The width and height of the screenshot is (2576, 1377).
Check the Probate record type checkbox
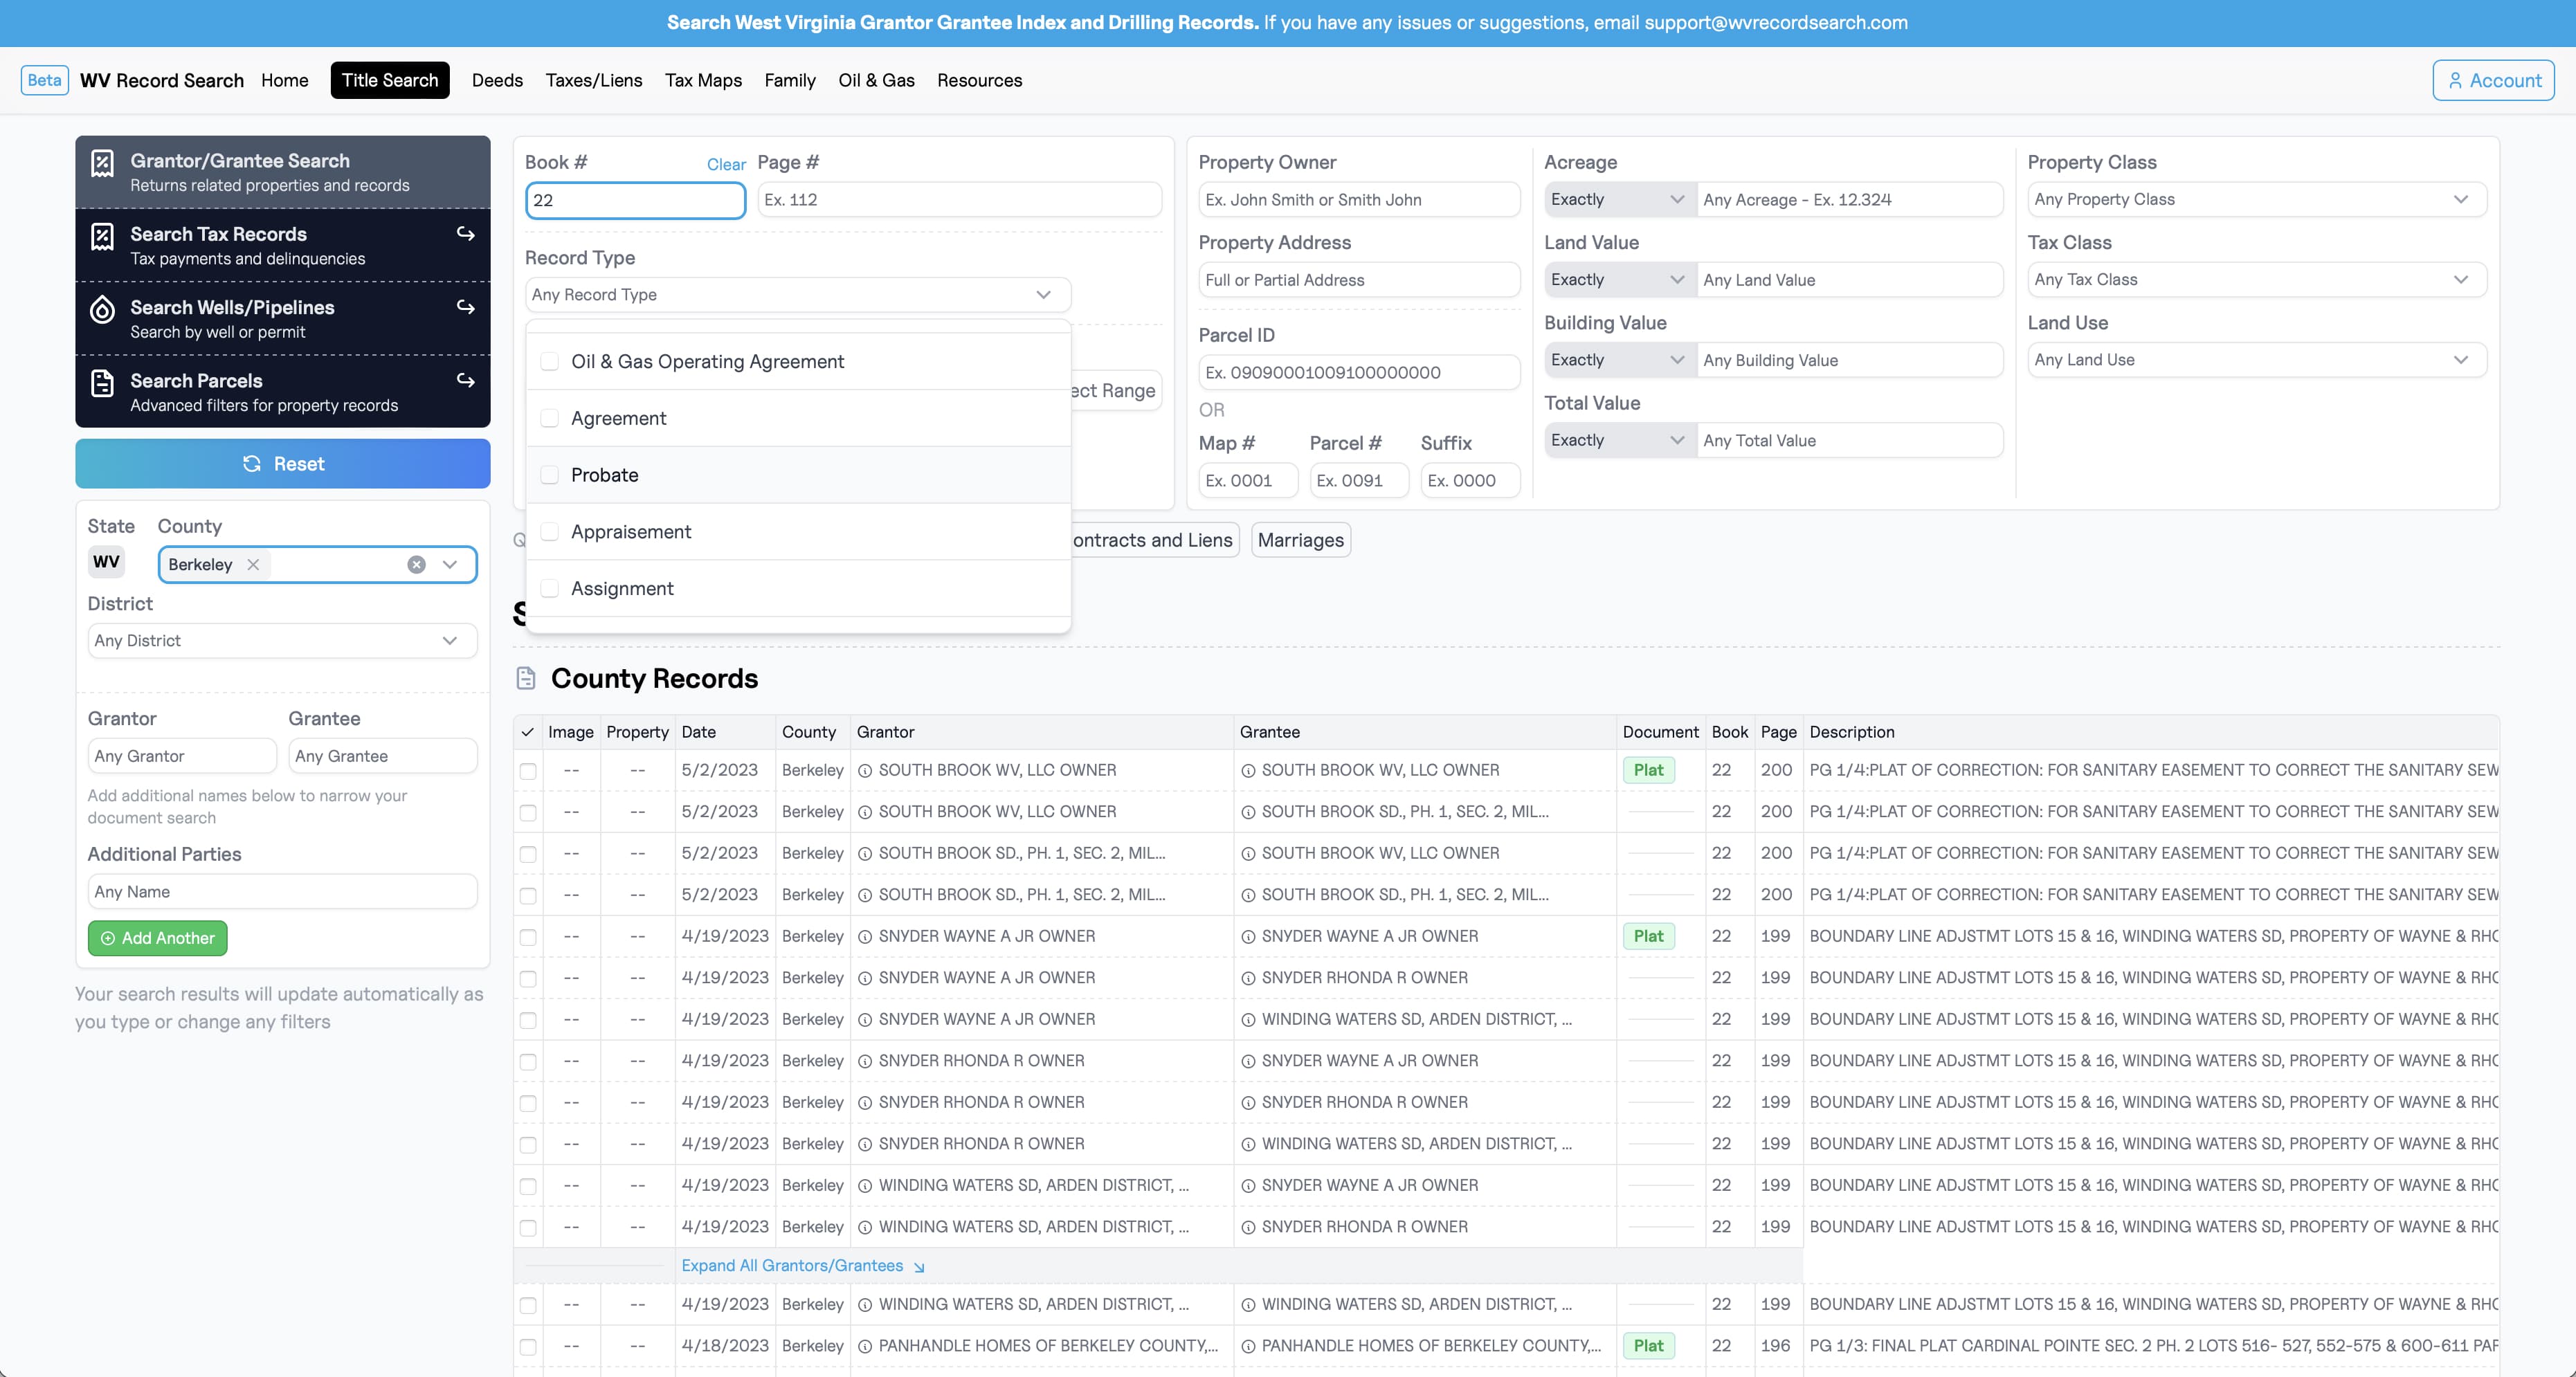(x=549, y=475)
